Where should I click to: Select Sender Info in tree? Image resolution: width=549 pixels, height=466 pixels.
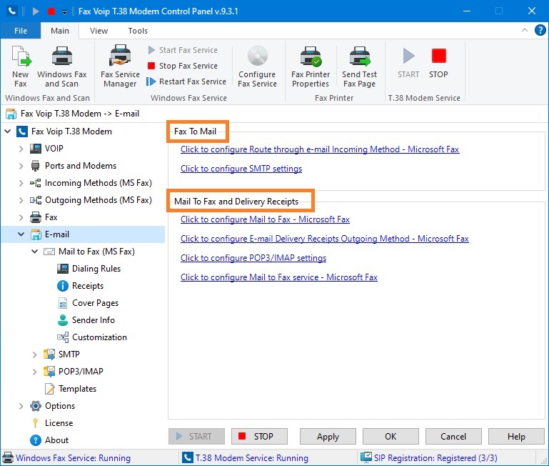tap(93, 320)
